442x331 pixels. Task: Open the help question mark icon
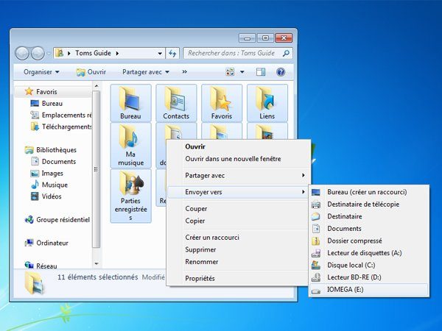click(x=281, y=72)
